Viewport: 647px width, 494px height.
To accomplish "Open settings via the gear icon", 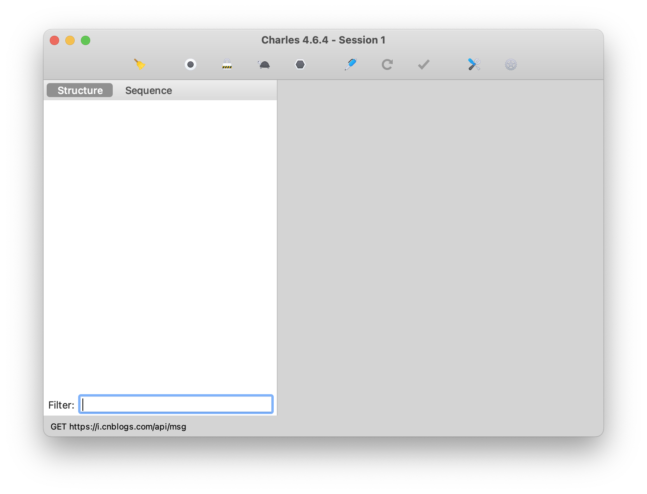I will pos(511,64).
